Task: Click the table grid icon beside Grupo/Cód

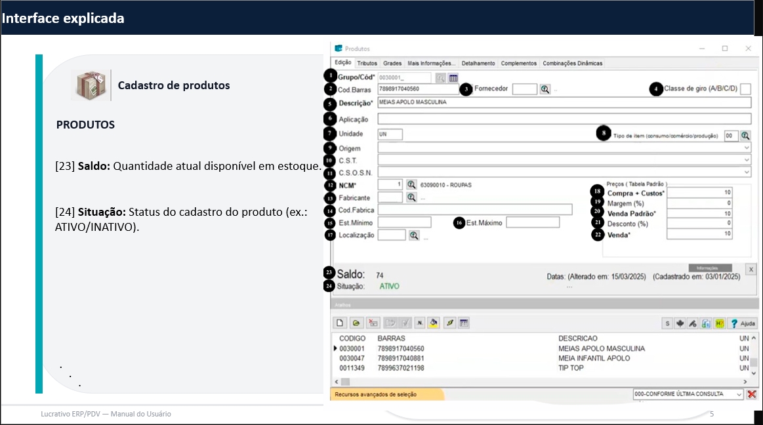Action: [453, 78]
